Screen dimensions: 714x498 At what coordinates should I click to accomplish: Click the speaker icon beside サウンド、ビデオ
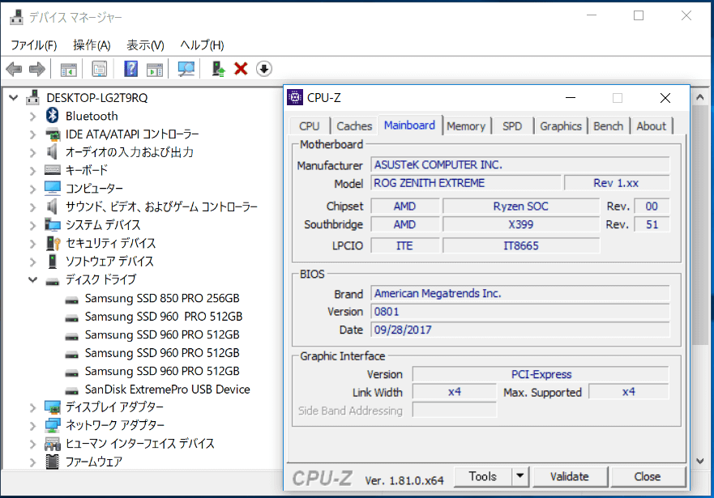click(x=53, y=206)
